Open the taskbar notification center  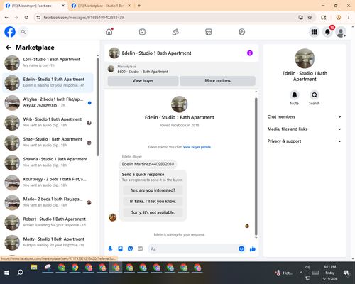[x=346, y=273]
